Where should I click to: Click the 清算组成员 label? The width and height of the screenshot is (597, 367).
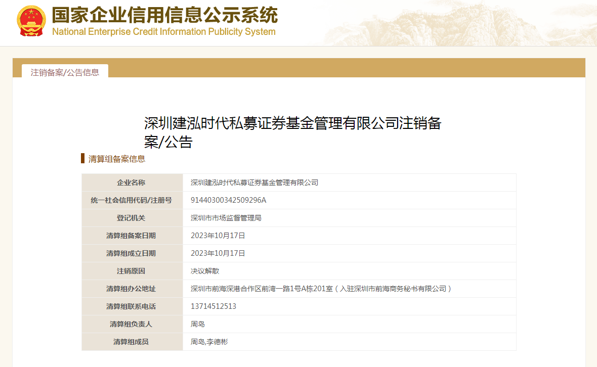tap(131, 342)
